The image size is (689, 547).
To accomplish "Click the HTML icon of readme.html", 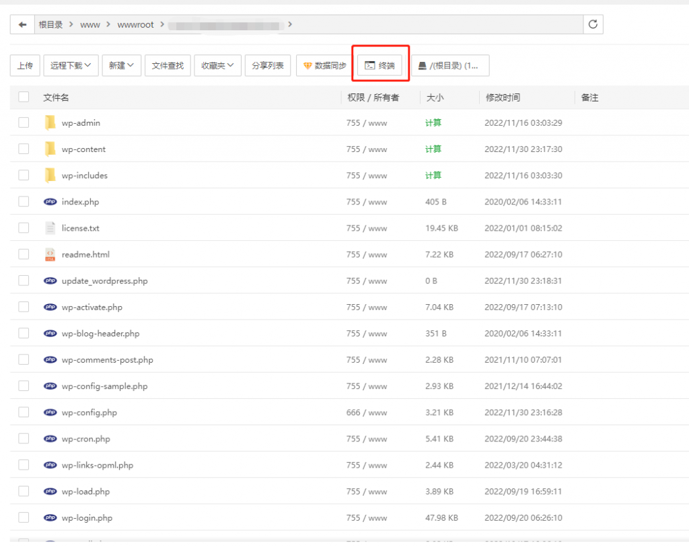I will tap(50, 254).
